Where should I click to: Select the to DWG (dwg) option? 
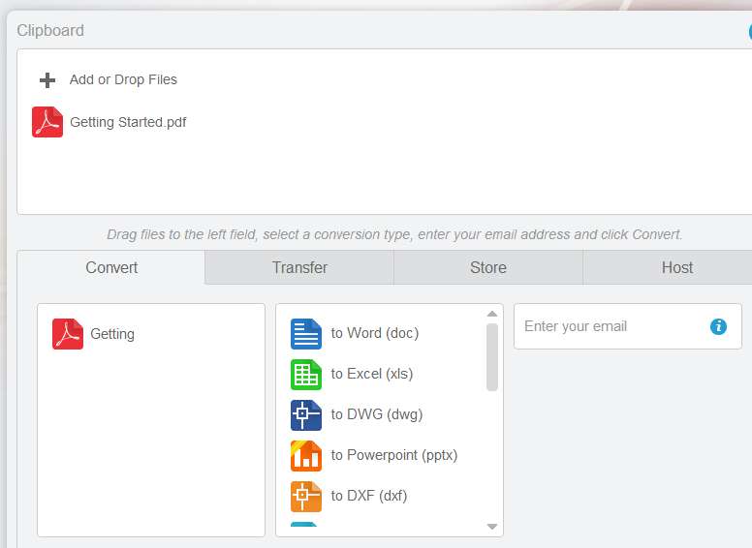[376, 414]
